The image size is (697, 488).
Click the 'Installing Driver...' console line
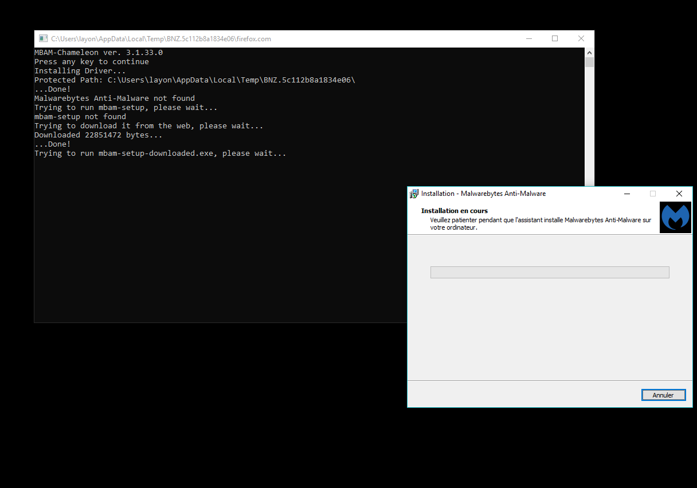click(x=80, y=71)
